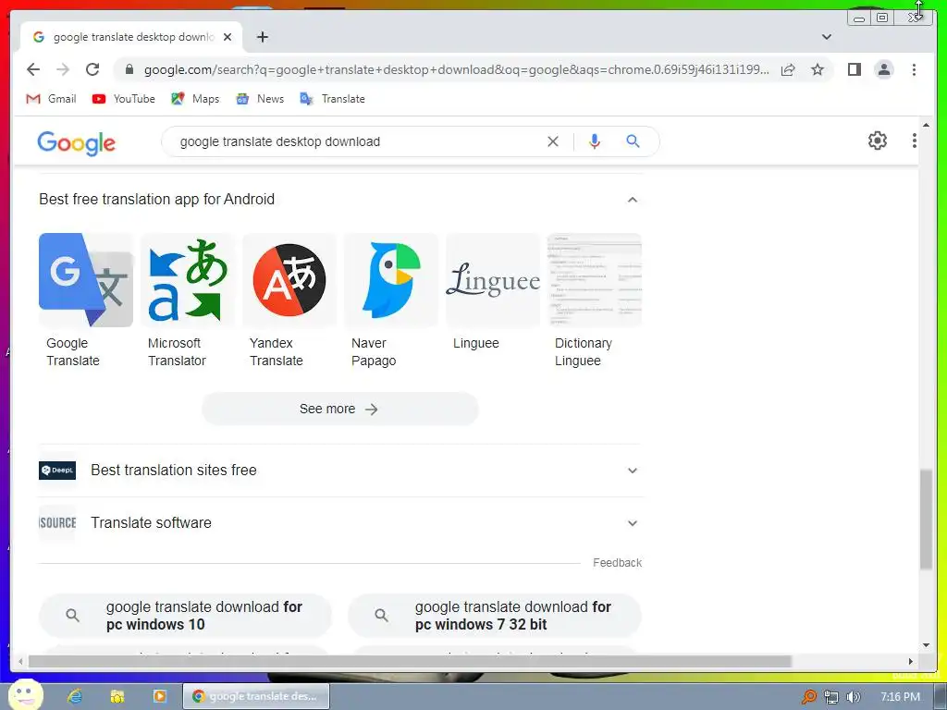This screenshot has width=947, height=710.
Task: Clear the search query with the X
Action: tap(553, 141)
